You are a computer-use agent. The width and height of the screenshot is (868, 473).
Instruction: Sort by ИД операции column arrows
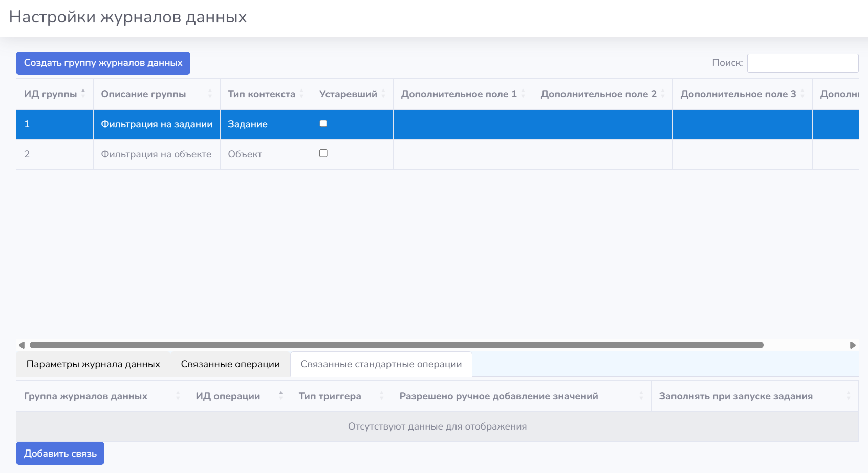(x=281, y=396)
